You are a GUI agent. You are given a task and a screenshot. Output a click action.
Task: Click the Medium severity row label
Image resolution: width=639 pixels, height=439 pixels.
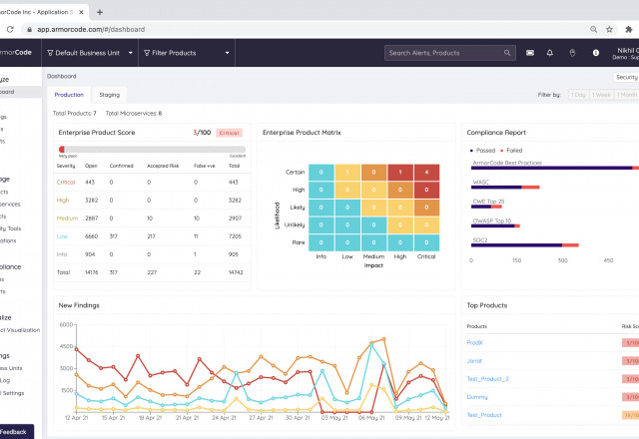(x=67, y=219)
